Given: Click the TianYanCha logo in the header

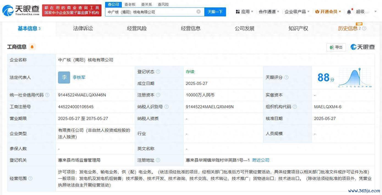Looking at the screenshot, I should (21, 10).
